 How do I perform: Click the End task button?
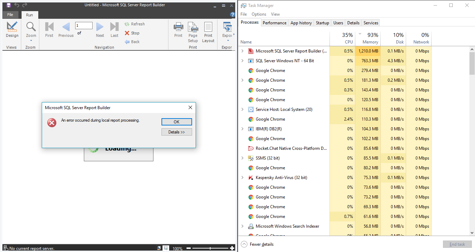point(457,244)
